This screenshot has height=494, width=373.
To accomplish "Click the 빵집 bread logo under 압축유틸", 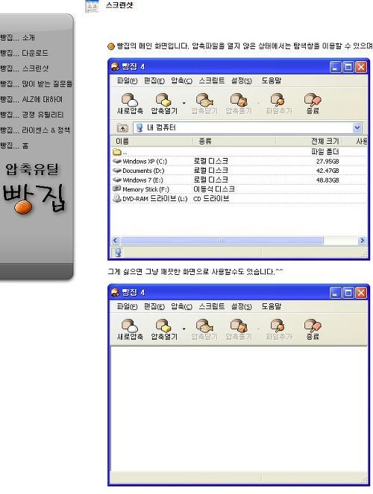I will 34,198.
